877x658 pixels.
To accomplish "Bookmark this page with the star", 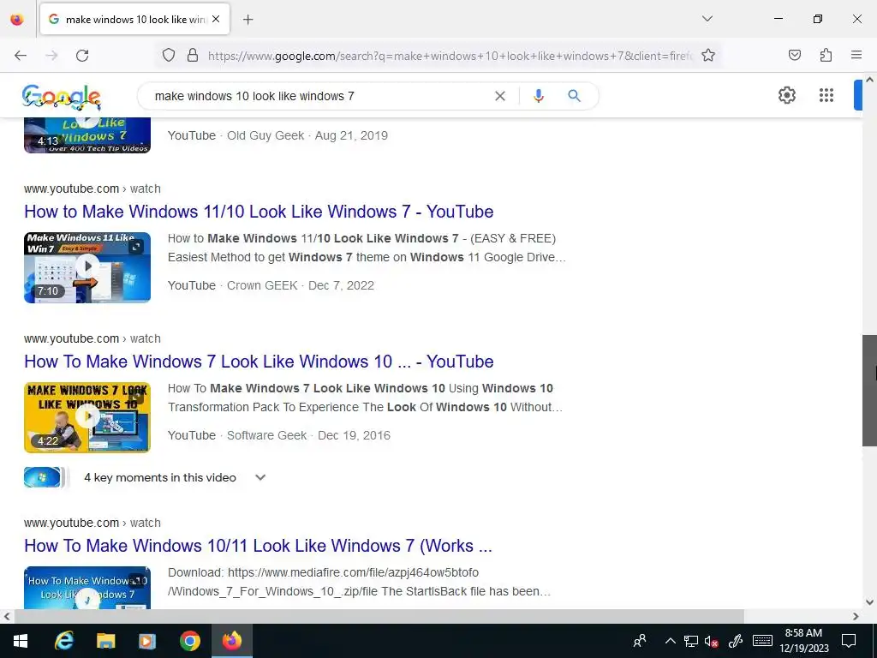I will click(708, 55).
